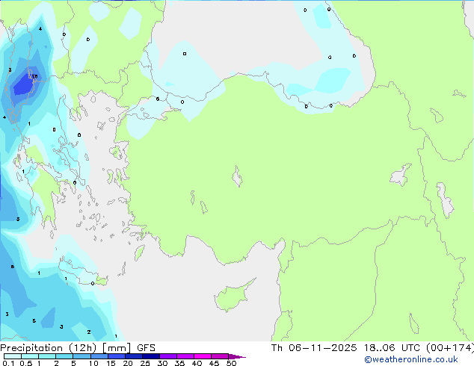Image resolution: width=474 pixels, height=366 pixels.
Task: Click the 45–50 mm legend color swatch
Action: 220,356
